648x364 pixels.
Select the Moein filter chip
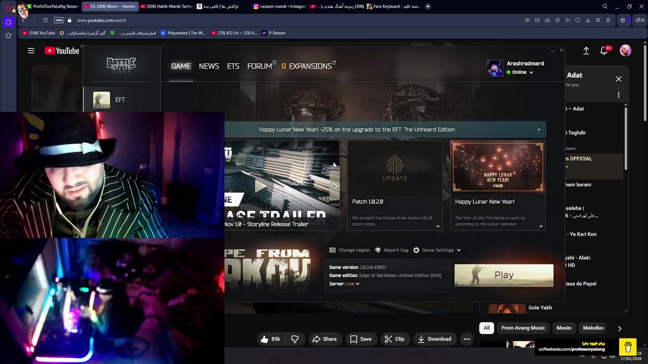pyautogui.click(x=564, y=328)
